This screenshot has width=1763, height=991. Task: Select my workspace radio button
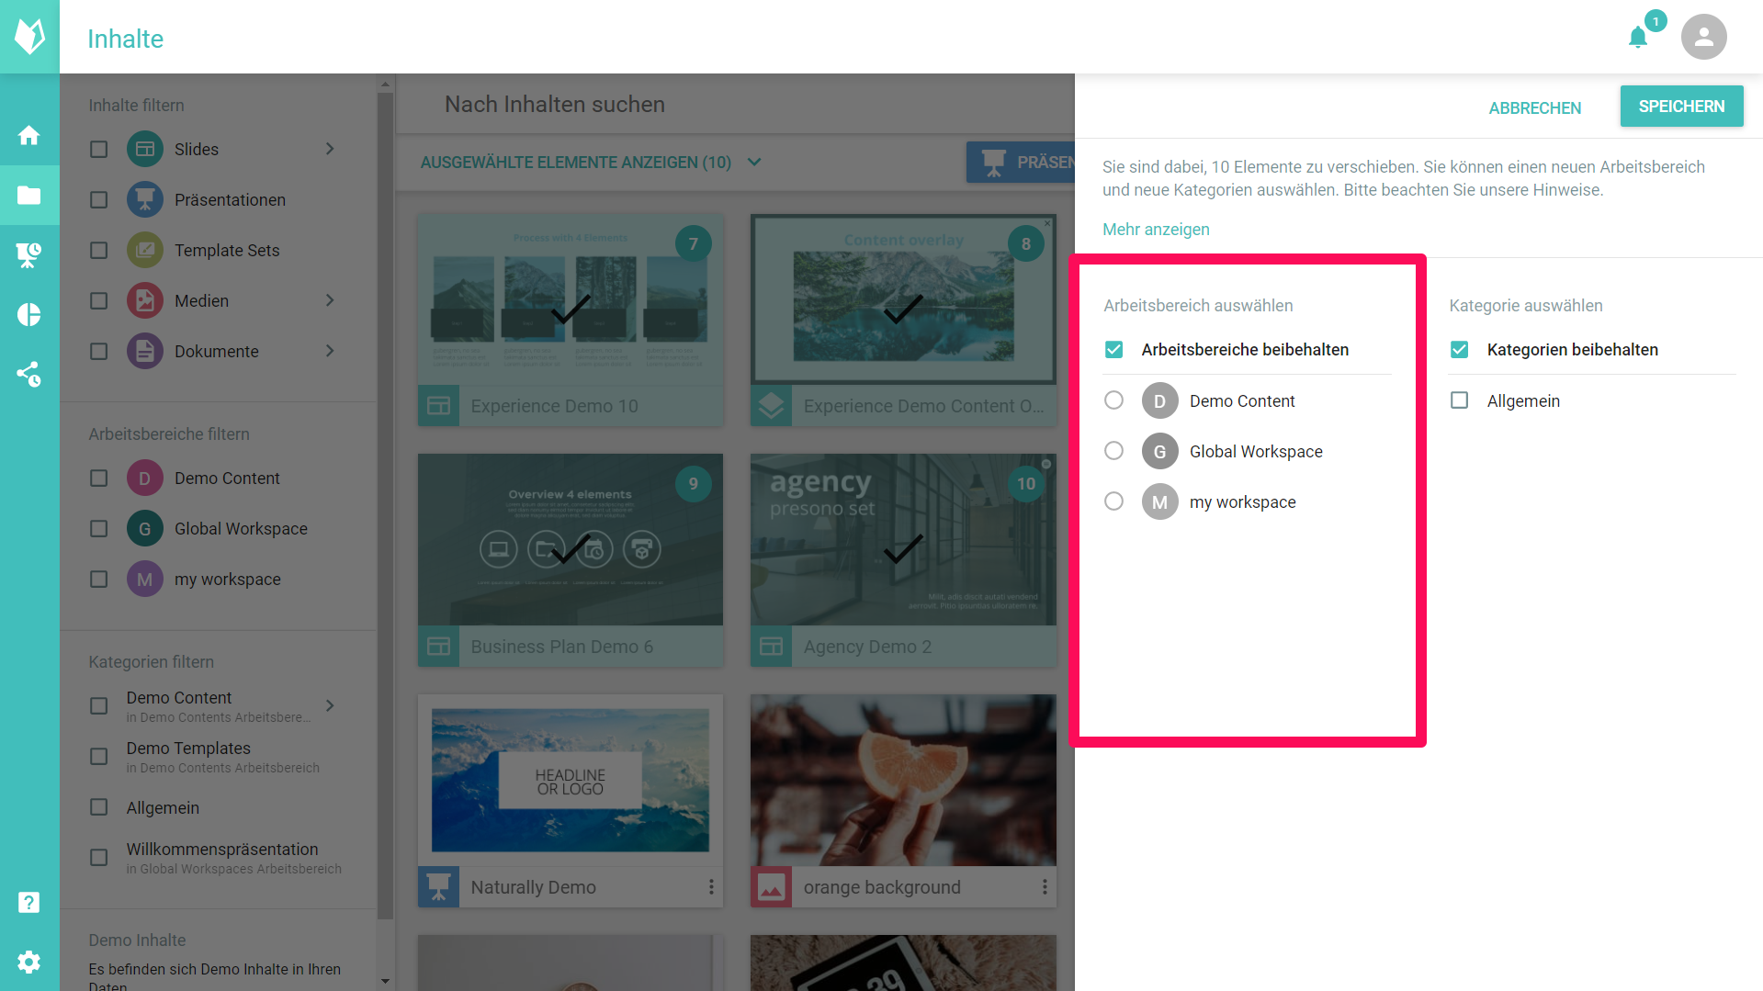click(x=1113, y=501)
